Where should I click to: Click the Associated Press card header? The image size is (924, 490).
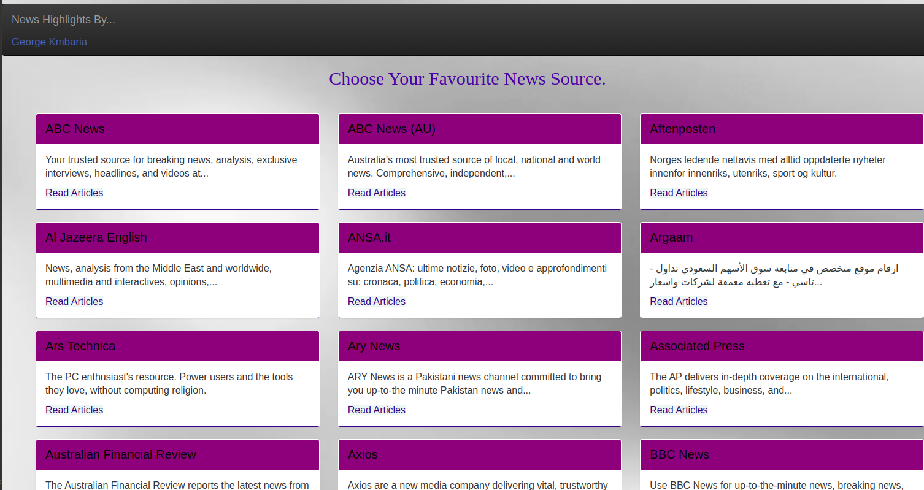click(782, 346)
